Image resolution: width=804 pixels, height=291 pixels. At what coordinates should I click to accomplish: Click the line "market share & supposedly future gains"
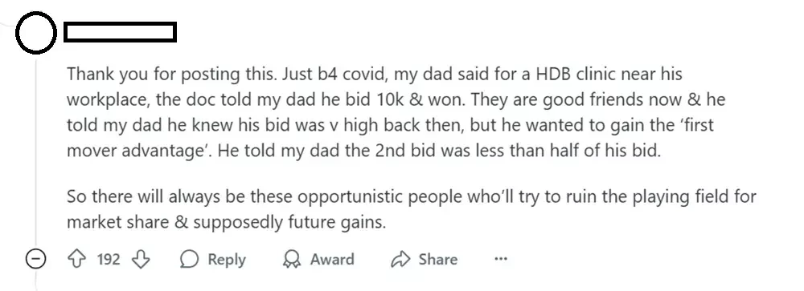tap(226, 223)
